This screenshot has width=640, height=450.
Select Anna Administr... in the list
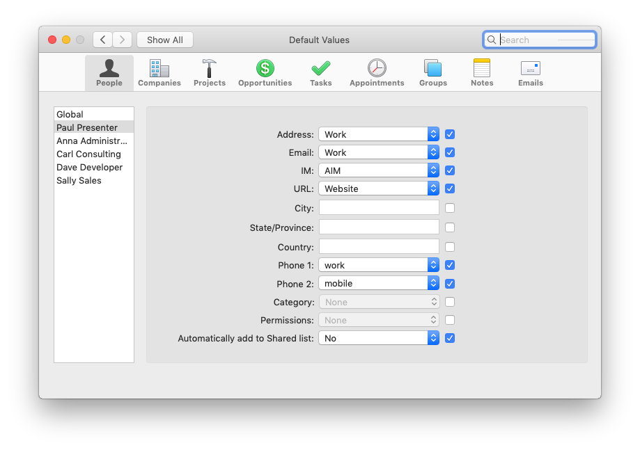point(94,140)
